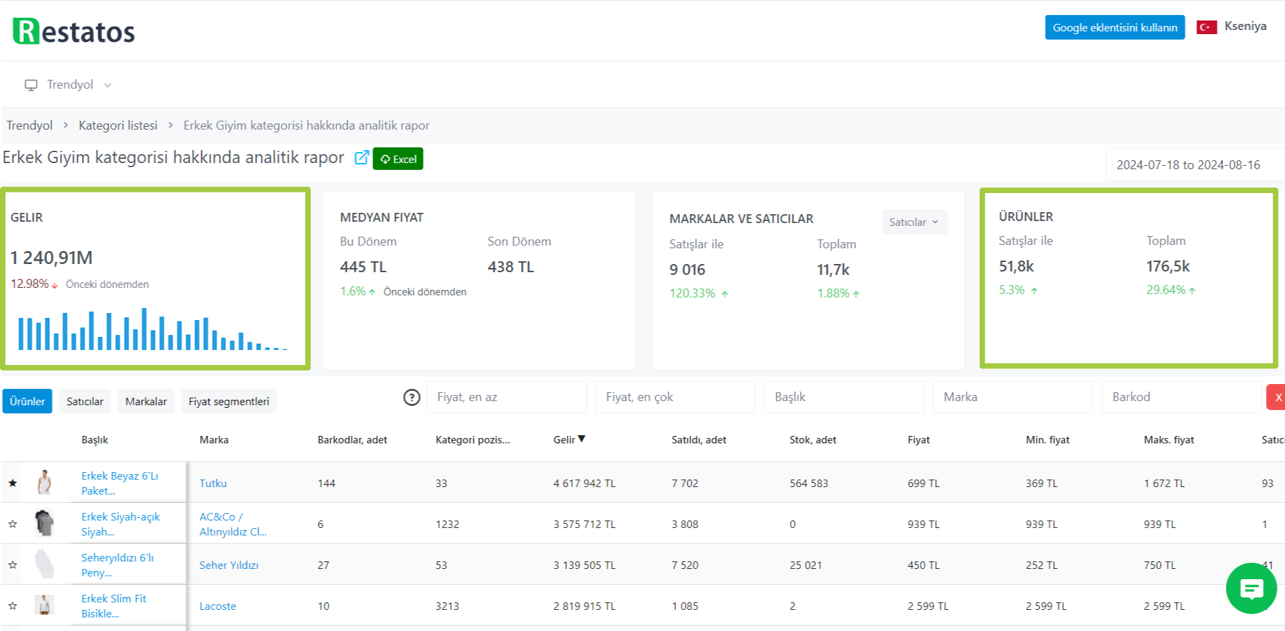
Task: Clear filters with red X button
Action: (1276, 397)
